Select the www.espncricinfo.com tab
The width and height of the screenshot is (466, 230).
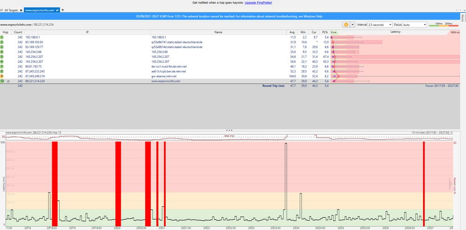coord(40,10)
